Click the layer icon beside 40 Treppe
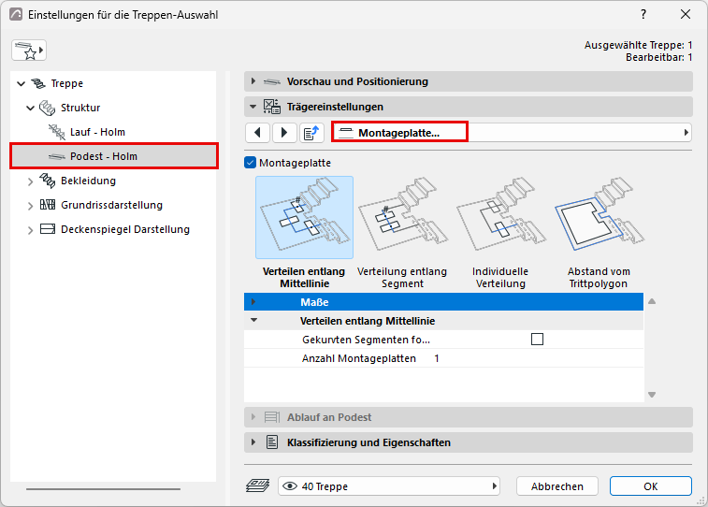 click(x=258, y=485)
